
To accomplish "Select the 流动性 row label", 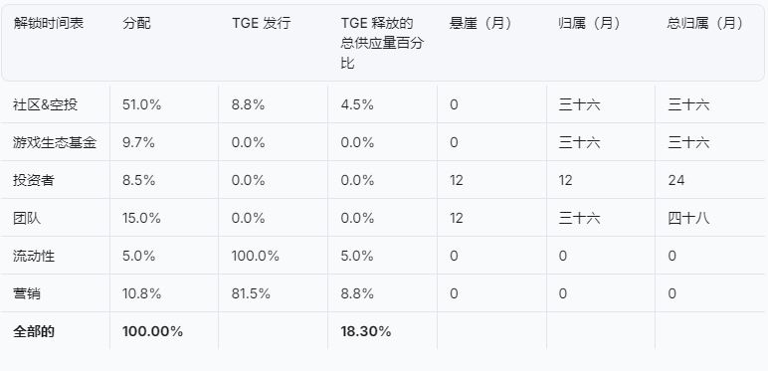I will [34, 256].
